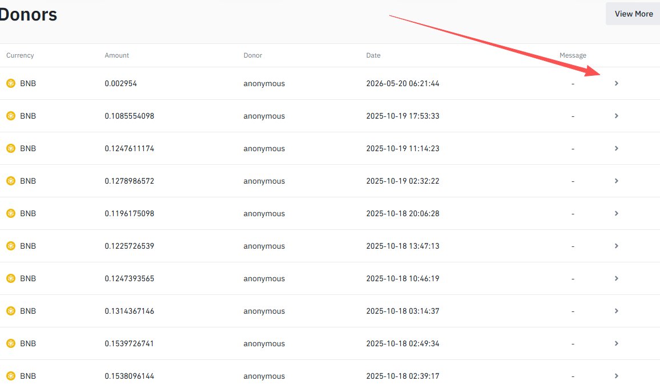The width and height of the screenshot is (660, 389).
Task: Select the amount 0.1247393565
Action: pos(129,278)
